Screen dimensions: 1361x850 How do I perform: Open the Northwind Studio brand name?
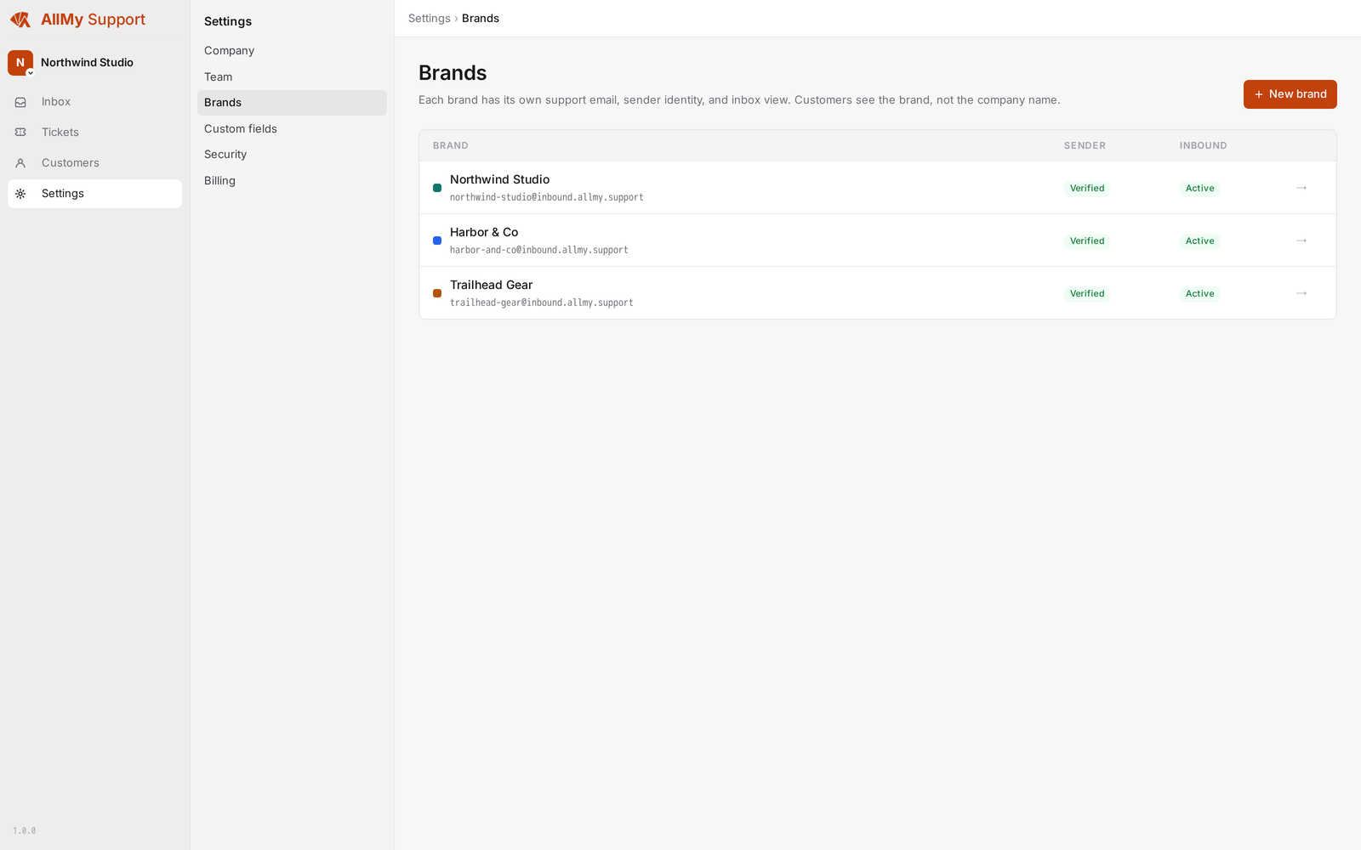pos(499,179)
